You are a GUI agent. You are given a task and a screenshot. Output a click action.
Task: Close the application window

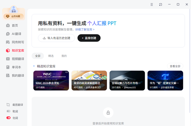(187, 5)
